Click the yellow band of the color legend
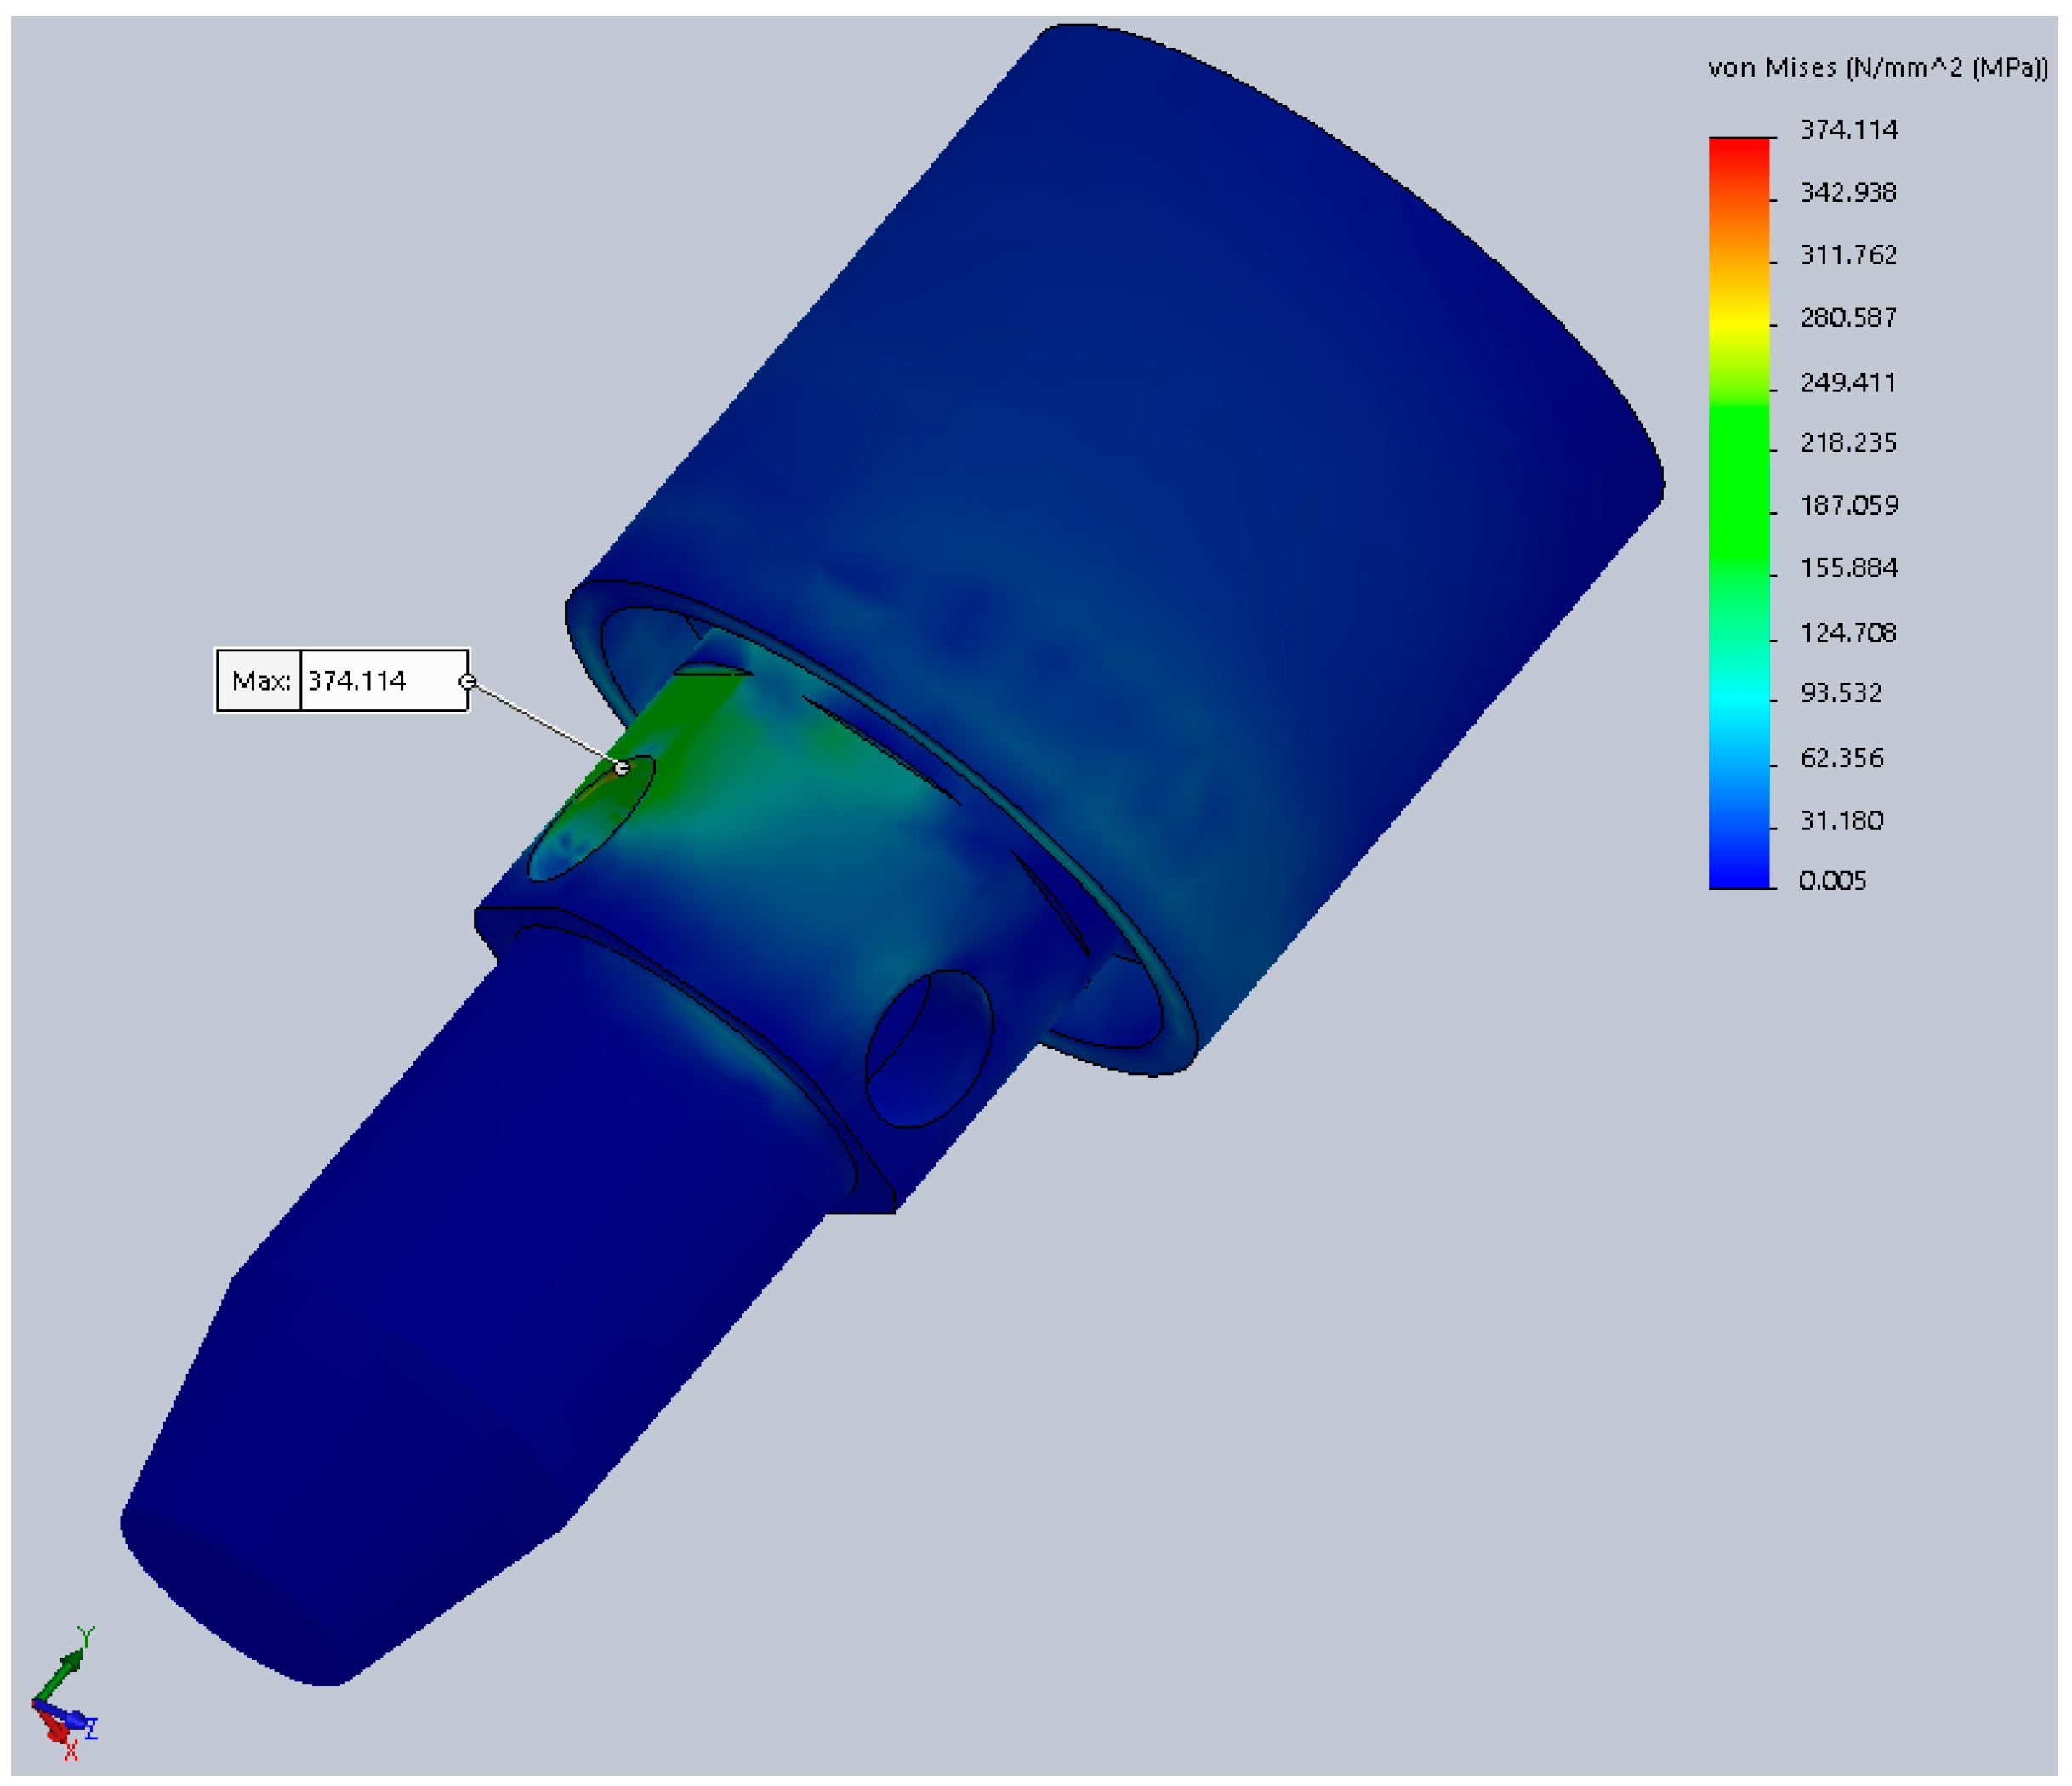Viewport: 2072px width, 1786px height. [x=1738, y=322]
